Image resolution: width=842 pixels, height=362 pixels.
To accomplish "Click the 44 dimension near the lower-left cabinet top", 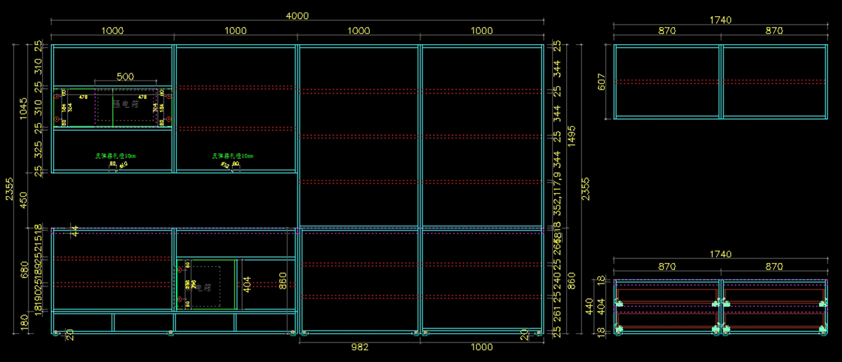I will pyautogui.click(x=75, y=232).
